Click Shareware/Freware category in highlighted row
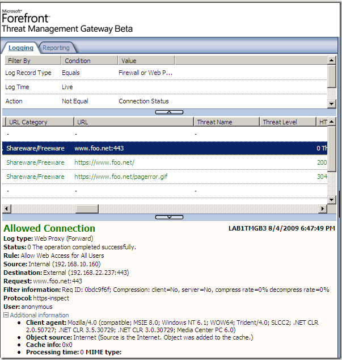342x360 pixels. tap(35, 148)
